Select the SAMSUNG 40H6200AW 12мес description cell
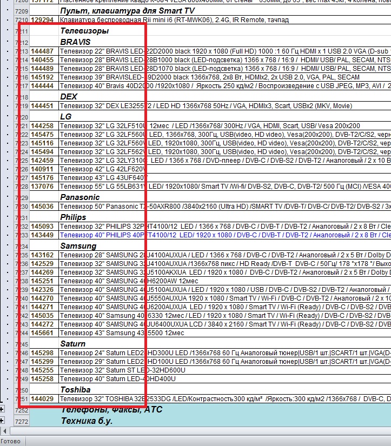391x446 pixels. pyautogui.click(x=225, y=281)
